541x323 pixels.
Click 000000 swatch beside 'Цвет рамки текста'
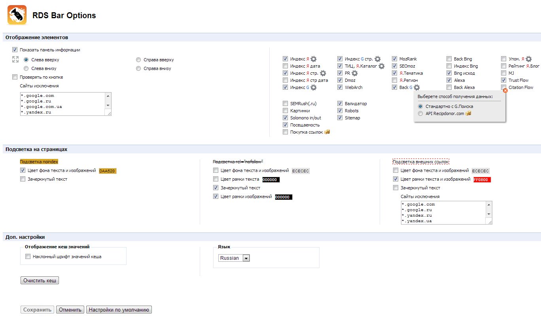coord(271,179)
